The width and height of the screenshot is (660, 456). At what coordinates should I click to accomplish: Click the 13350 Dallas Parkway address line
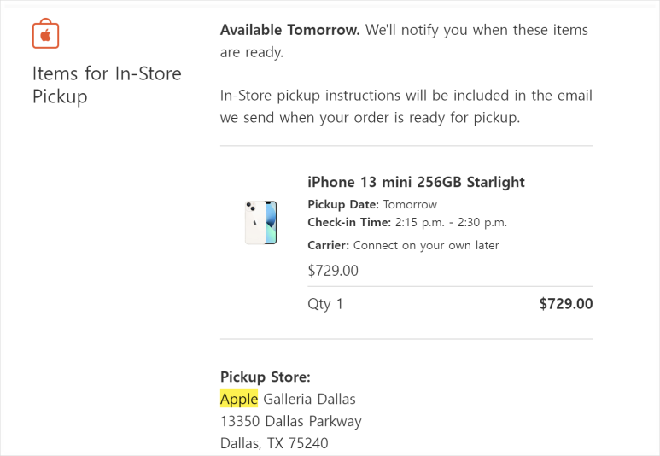291,421
